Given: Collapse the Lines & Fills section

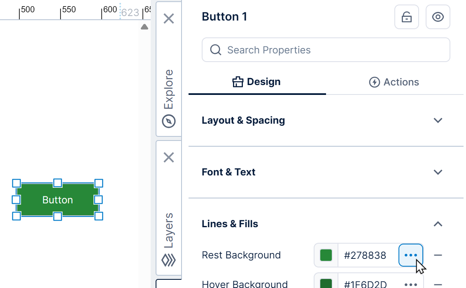Looking at the screenshot, I should 438,224.
